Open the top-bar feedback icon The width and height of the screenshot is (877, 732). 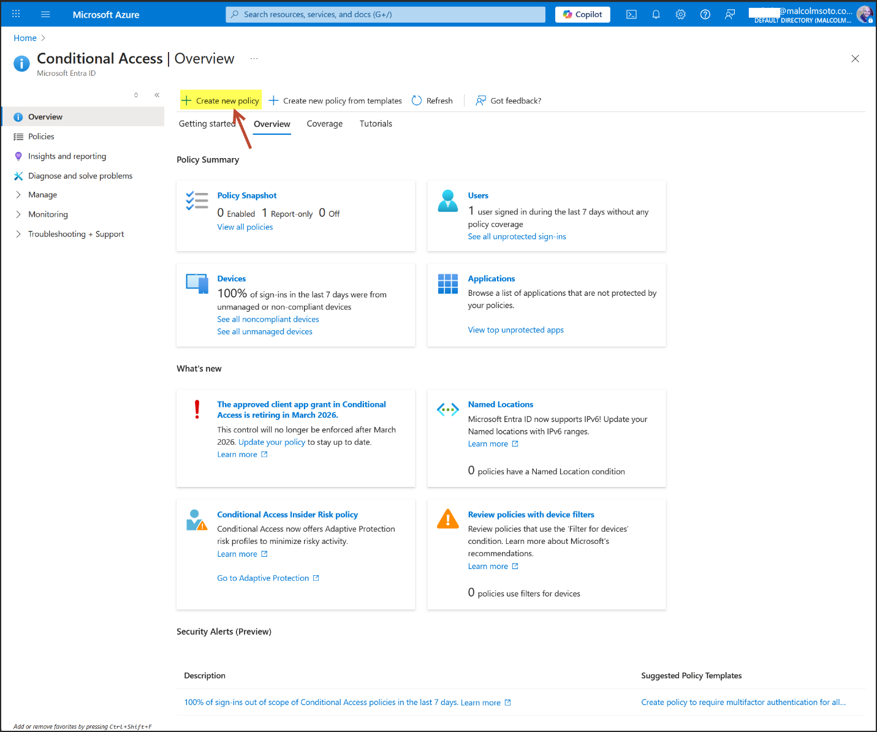(x=730, y=15)
